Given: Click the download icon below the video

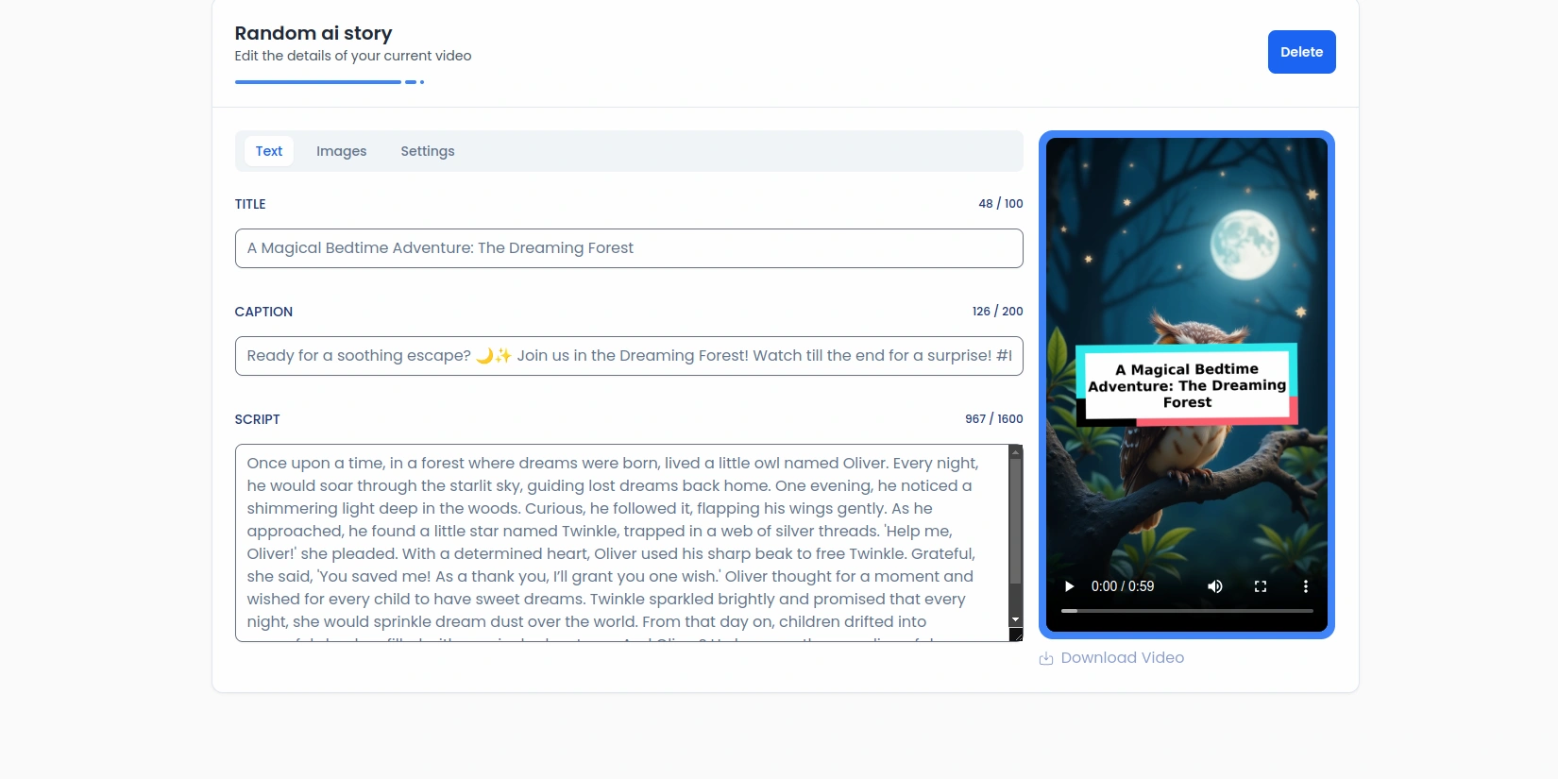Looking at the screenshot, I should 1046,659.
